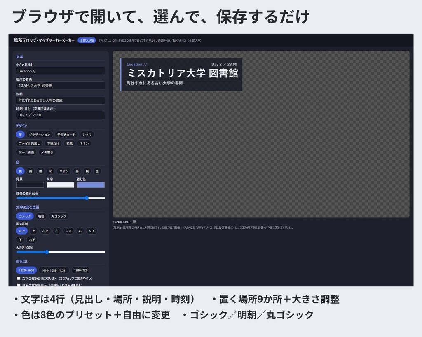Click the 大きさ size slider
The image size is (422, 337).
pyautogui.click(x=61, y=252)
